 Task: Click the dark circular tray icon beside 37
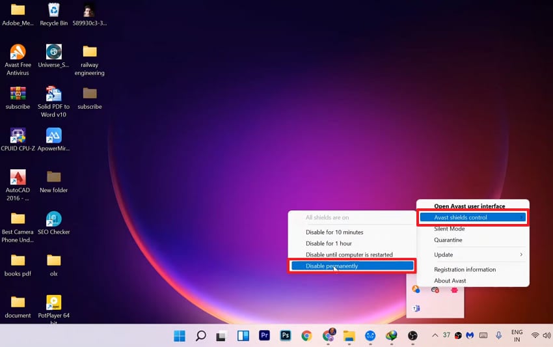[x=458, y=336]
